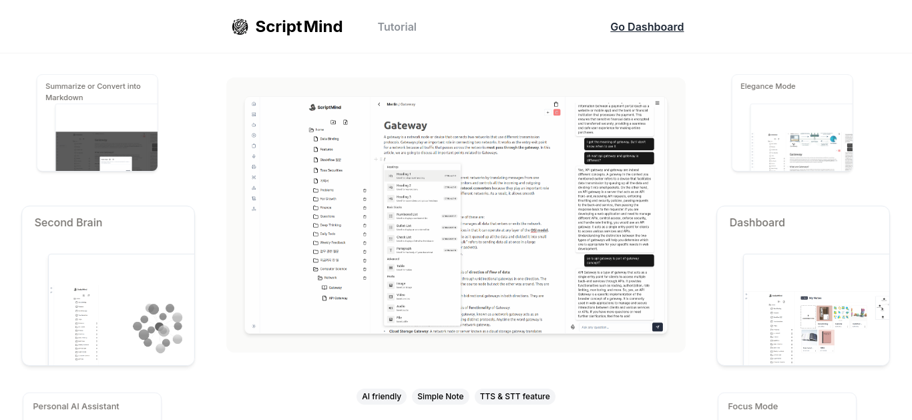Screen dimensions: 912x420
Task: Click the microphone icon beside the question input
Action: coord(573,327)
